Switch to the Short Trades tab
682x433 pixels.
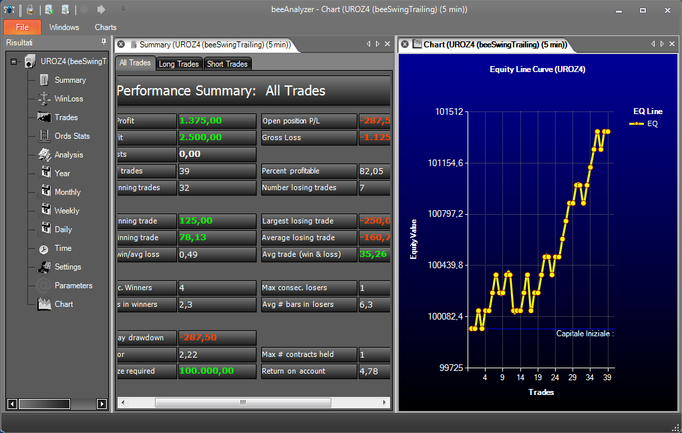click(x=227, y=64)
